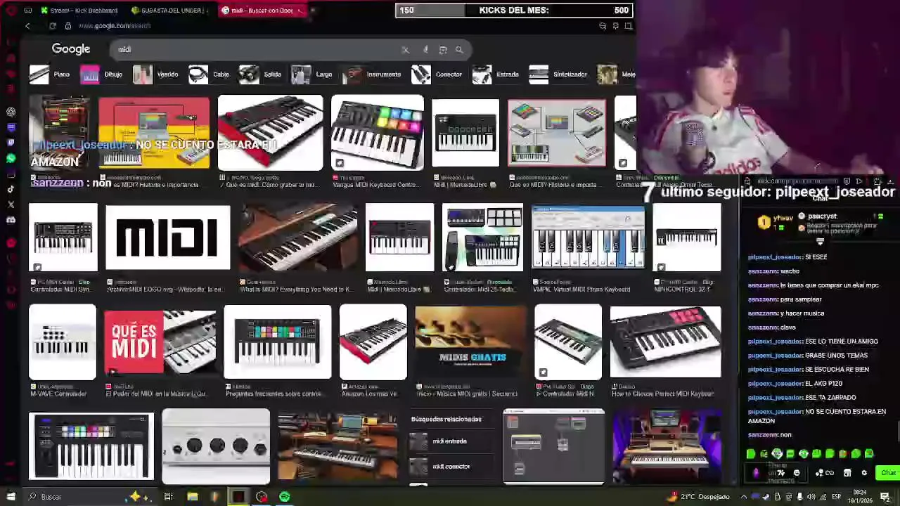Filter images by Conector chip
The image size is (900, 506).
[x=437, y=74]
